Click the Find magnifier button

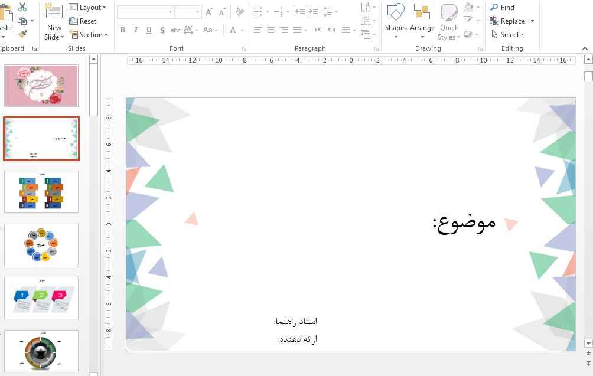pos(502,7)
